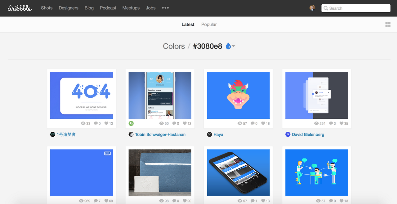
Task: Go to the Jobs page
Action: tap(151, 8)
